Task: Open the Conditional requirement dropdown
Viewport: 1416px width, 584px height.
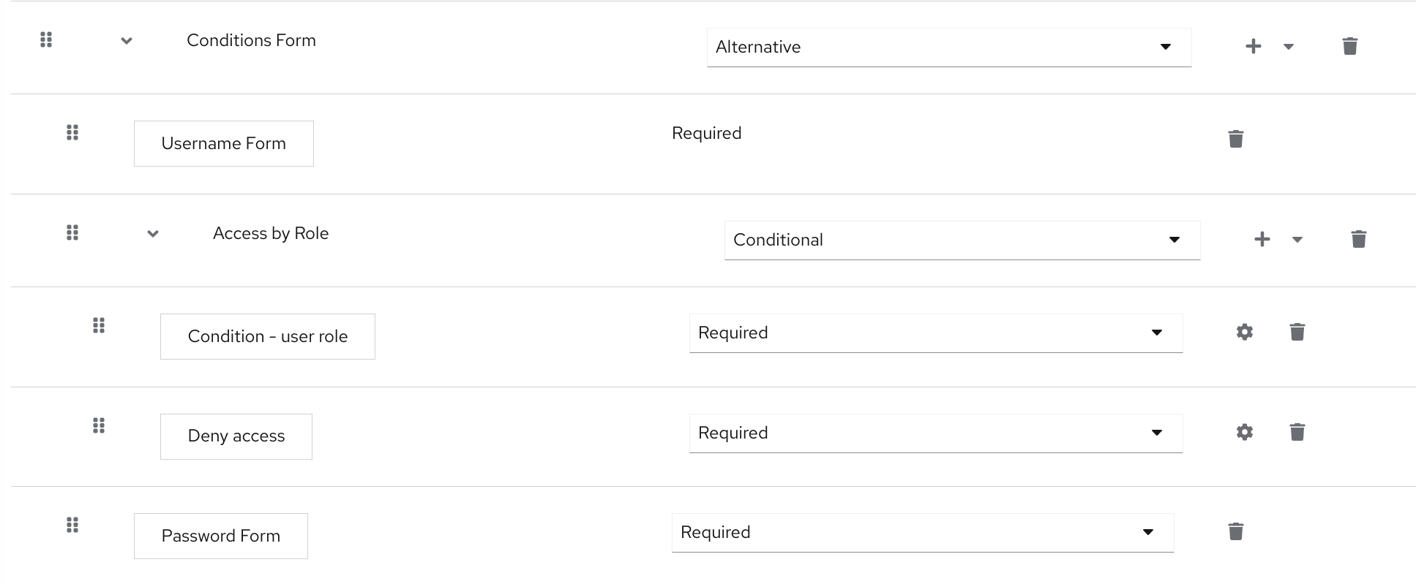Action: [x=962, y=240]
